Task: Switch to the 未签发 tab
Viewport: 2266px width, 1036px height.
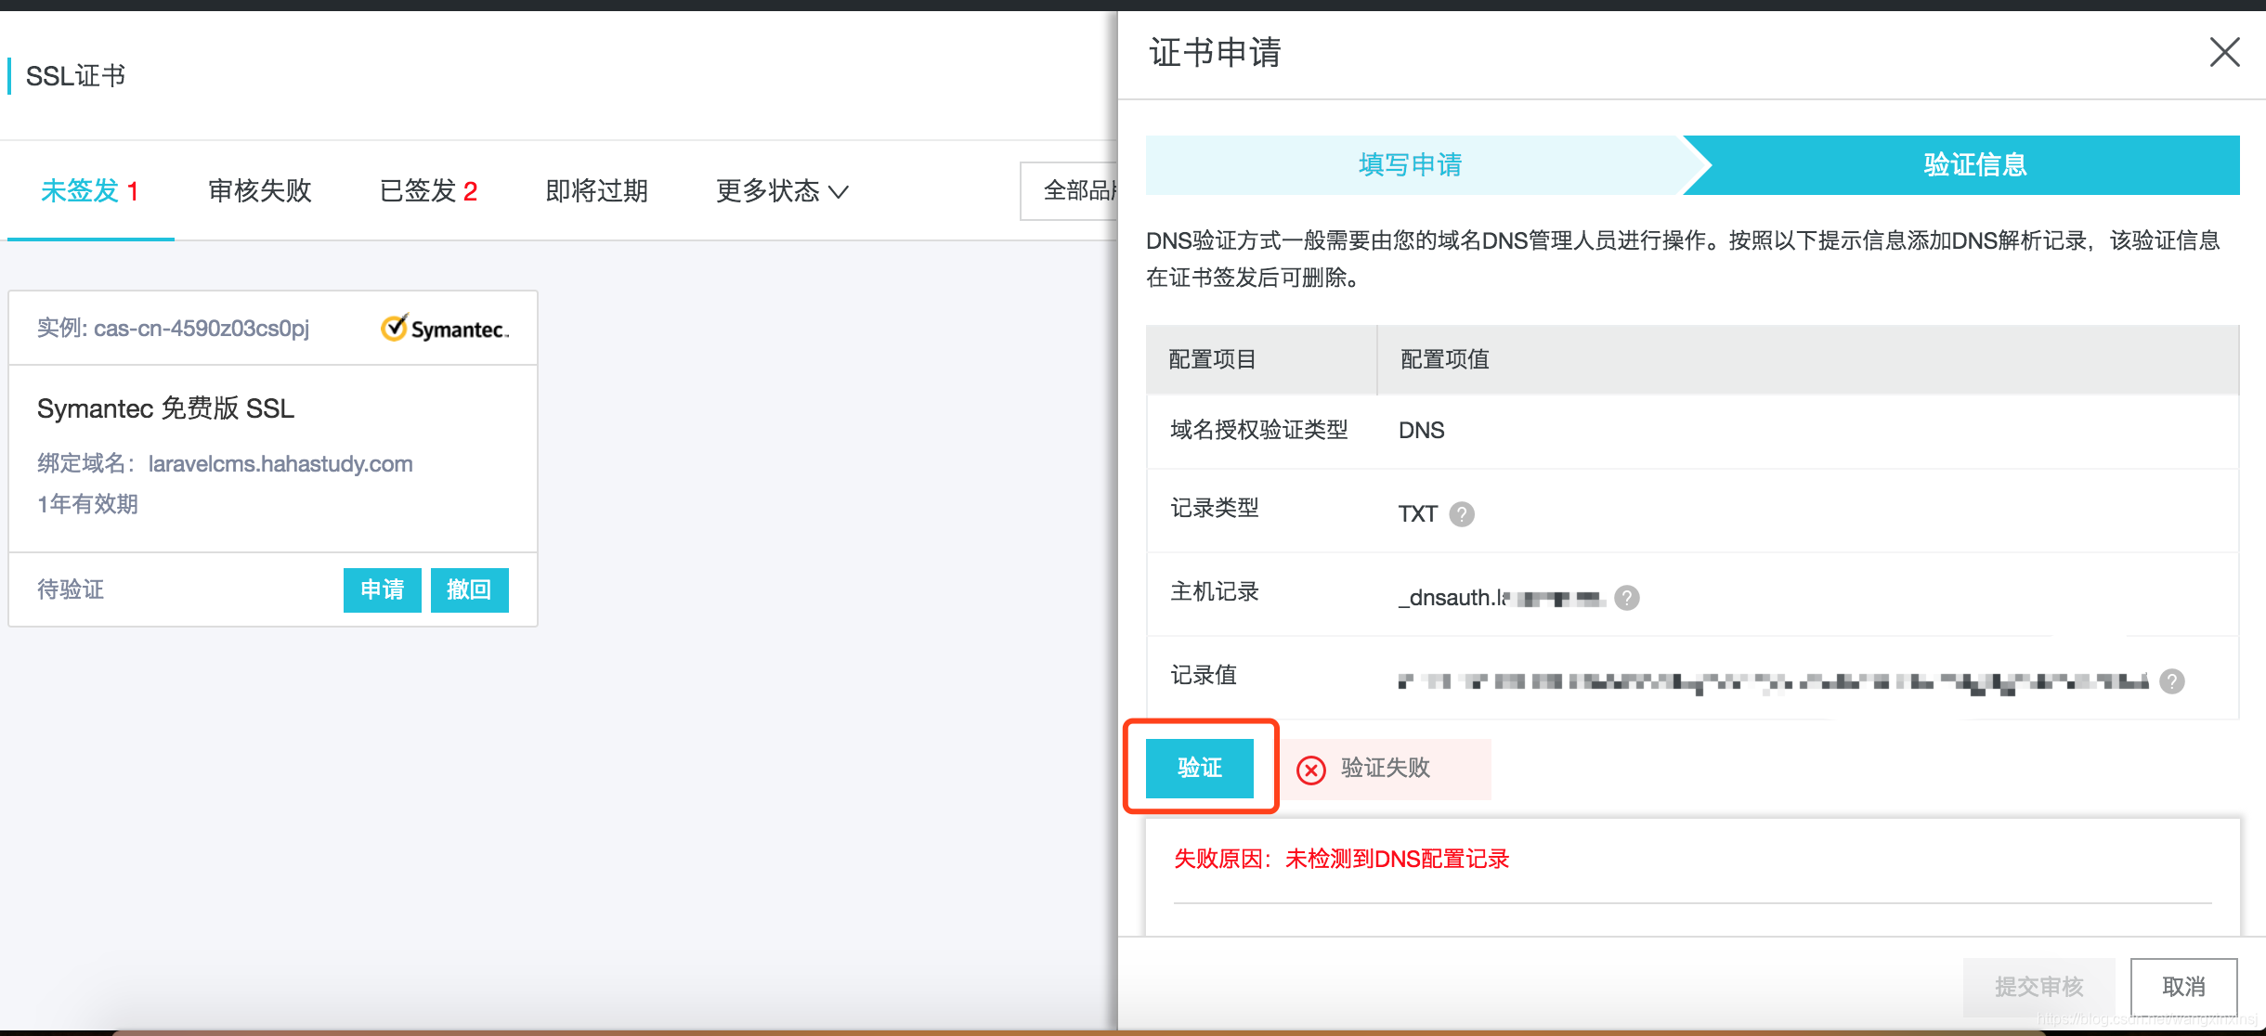Action: click(x=90, y=191)
